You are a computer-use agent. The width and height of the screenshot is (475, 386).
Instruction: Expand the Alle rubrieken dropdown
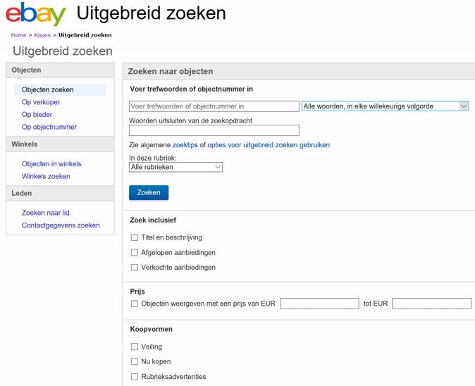point(175,167)
